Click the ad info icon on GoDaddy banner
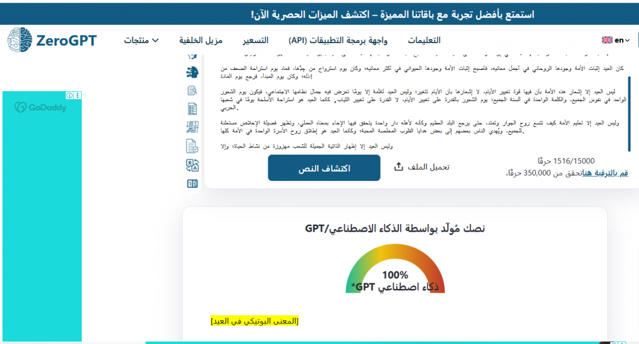This screenshot has height=344, width=639. (70, 96)
